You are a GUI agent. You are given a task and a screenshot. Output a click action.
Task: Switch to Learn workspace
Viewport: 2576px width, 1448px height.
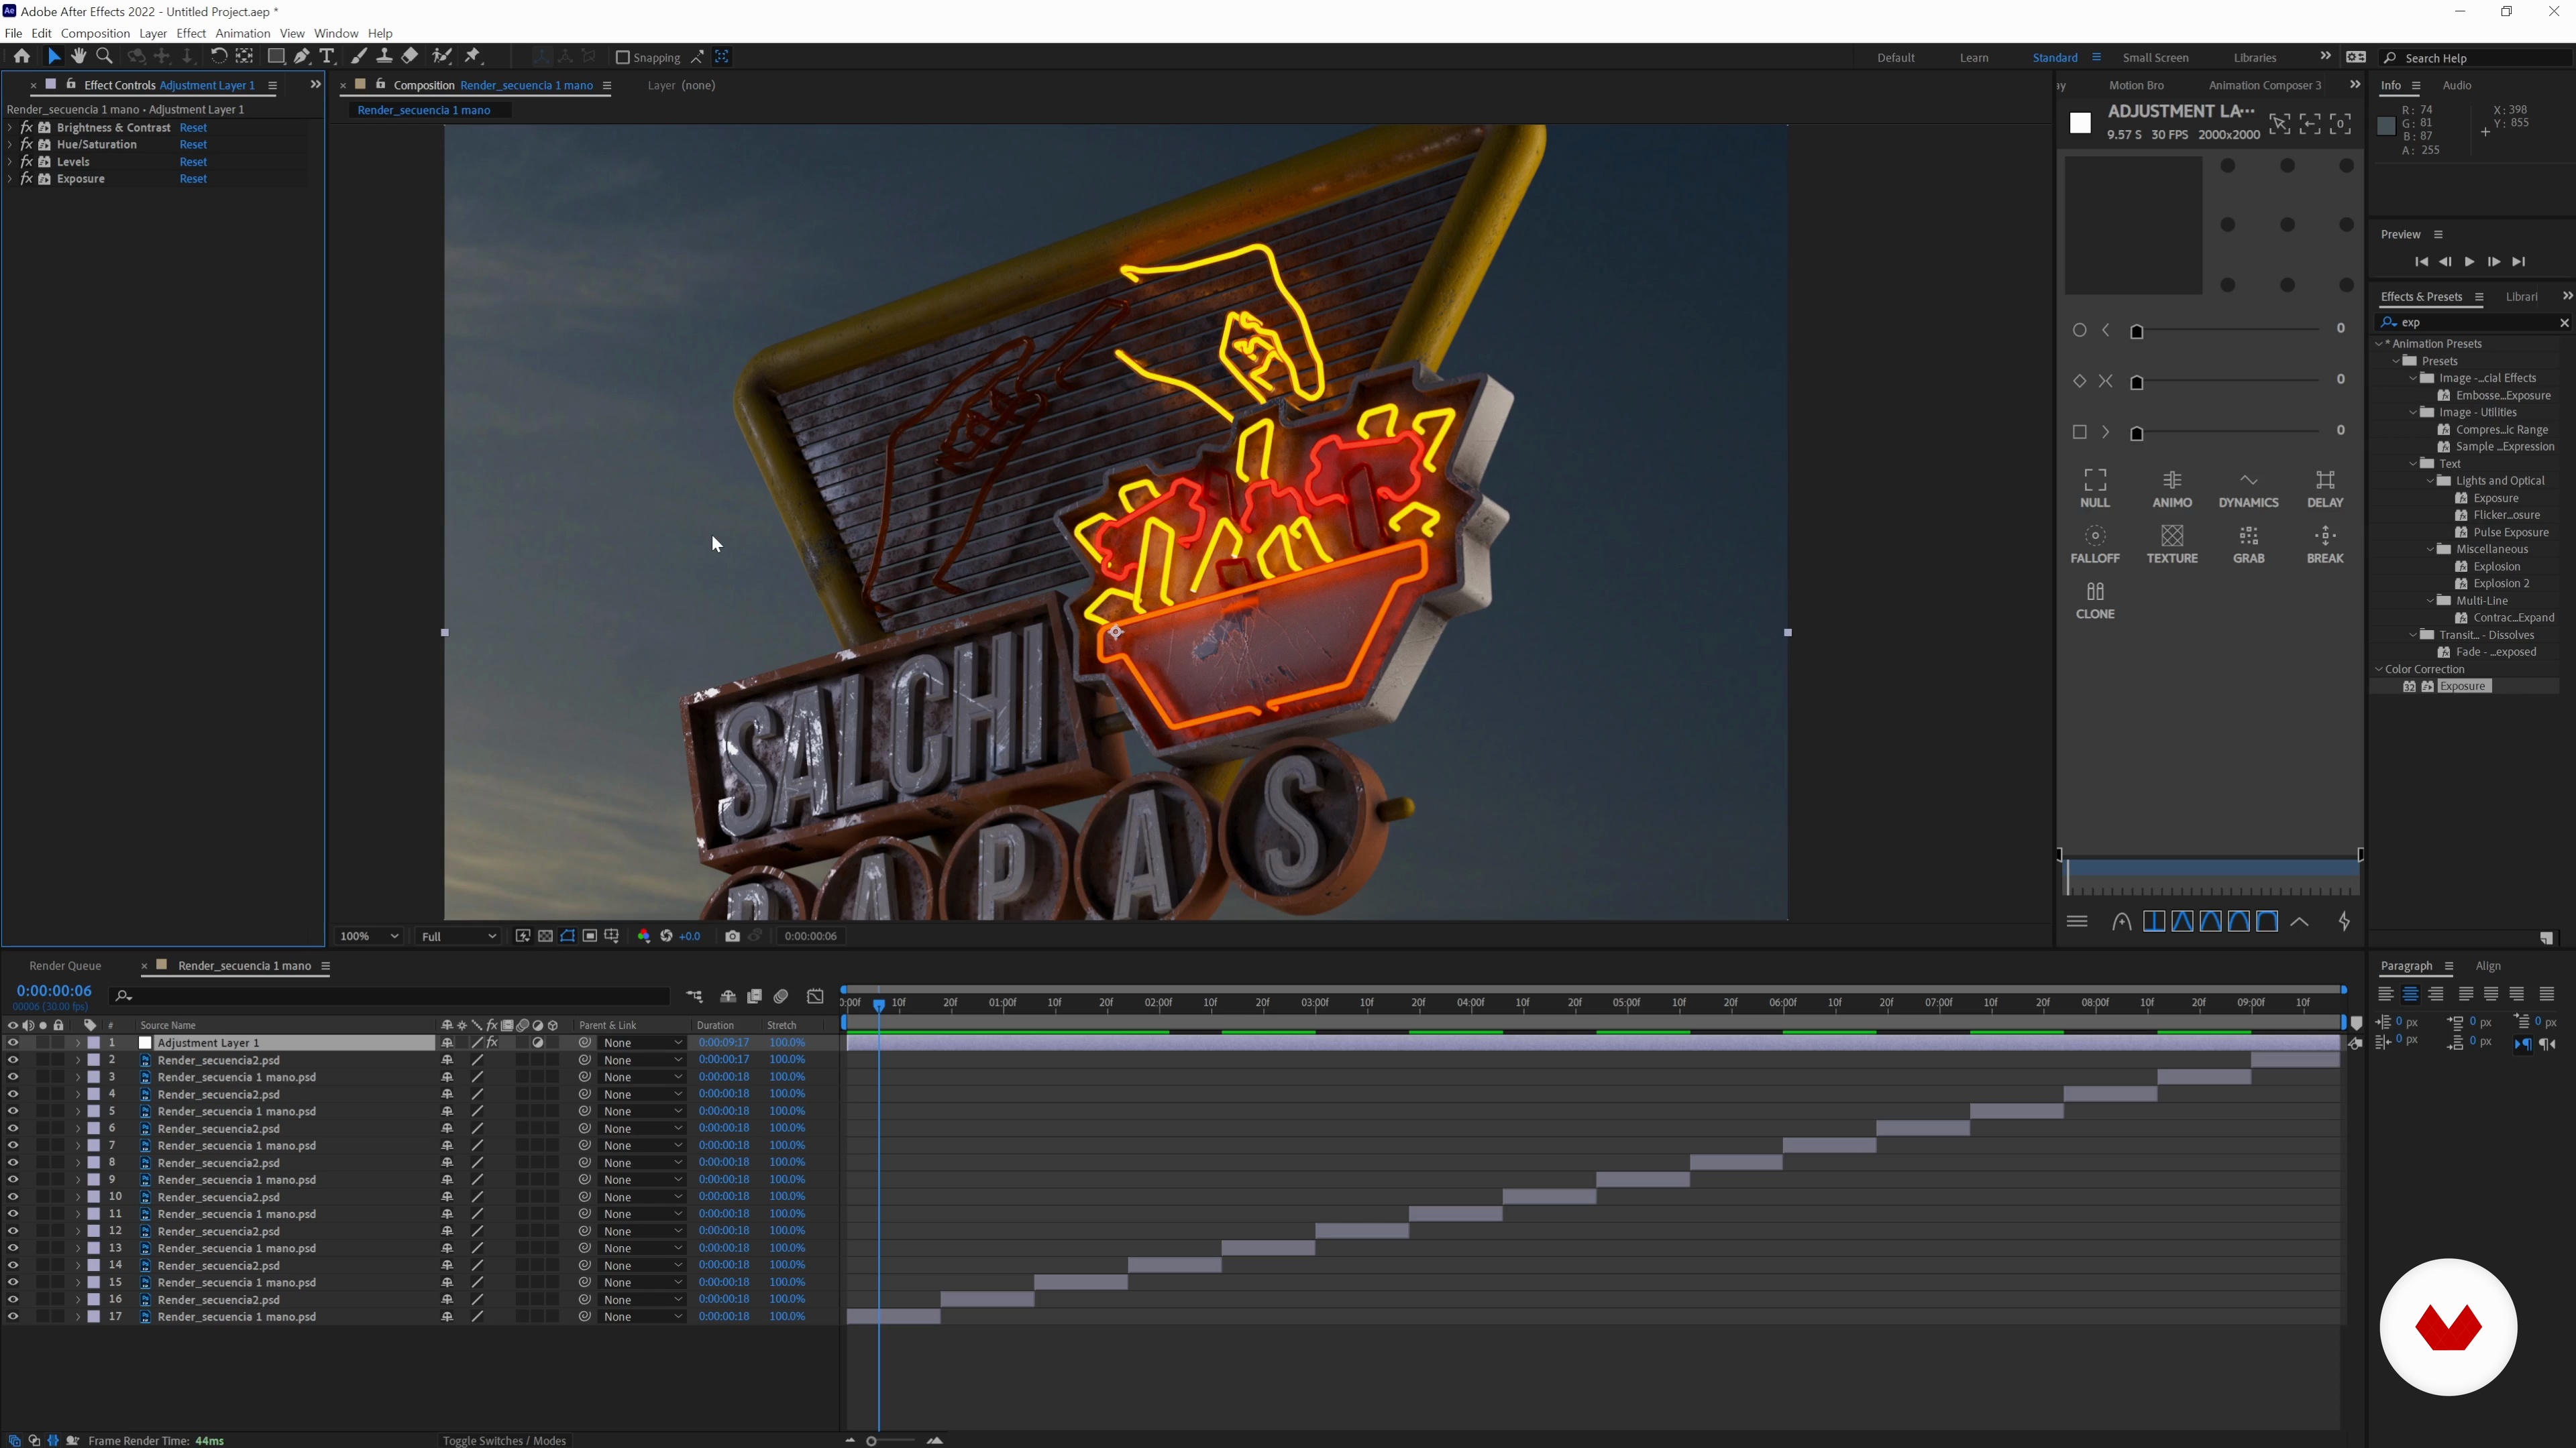pos(1973,57)
